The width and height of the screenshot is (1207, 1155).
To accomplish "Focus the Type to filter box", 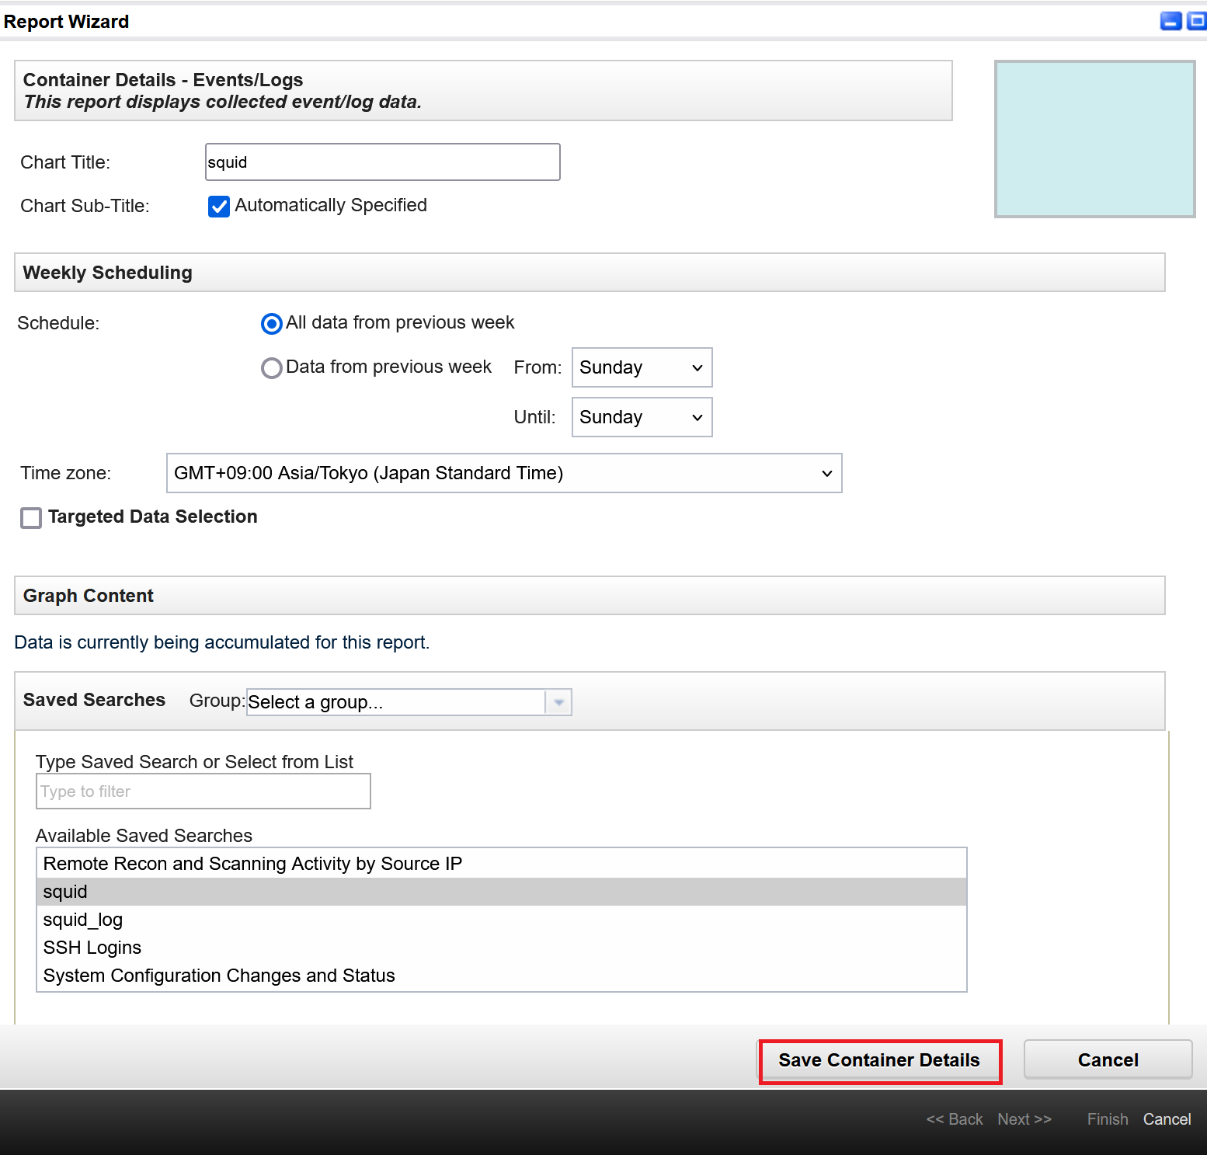I will pos(203,791).
